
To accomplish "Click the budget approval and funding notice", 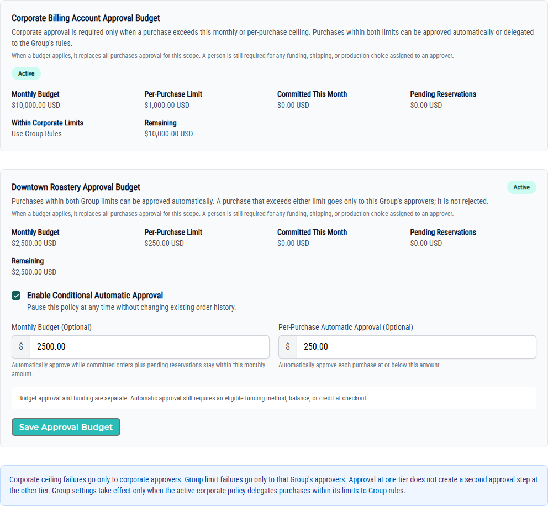I will coord(274,398).
